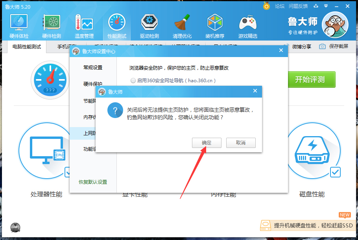358x240 pixels.
Task: Click the 鲁大师 mascot avatar logo
Action: pyautogui.click(x=335, y=25)
